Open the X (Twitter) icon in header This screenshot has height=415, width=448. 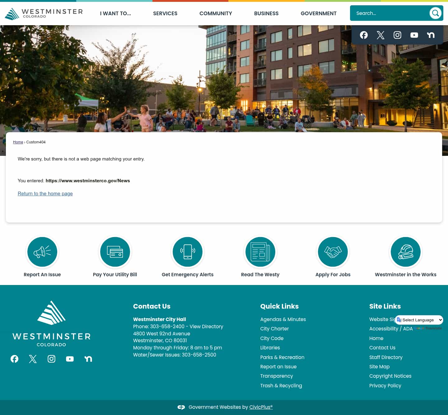coord(380,35)
